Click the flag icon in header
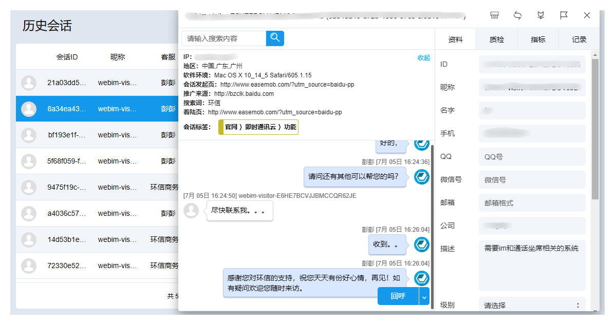This screenshot has height=325, width=615. tap(564, 15)
